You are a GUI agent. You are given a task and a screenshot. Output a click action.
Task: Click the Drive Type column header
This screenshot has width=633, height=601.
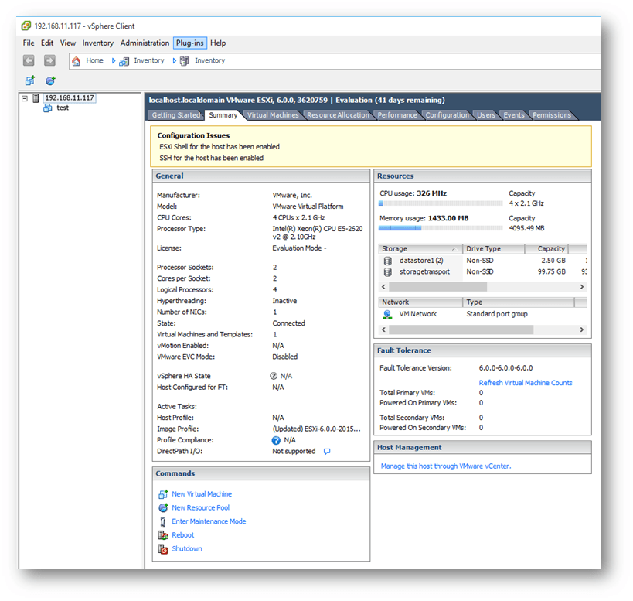(494, 249)
